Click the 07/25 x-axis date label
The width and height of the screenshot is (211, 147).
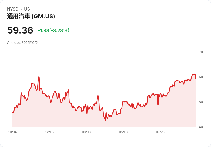[x=160, y=132]
